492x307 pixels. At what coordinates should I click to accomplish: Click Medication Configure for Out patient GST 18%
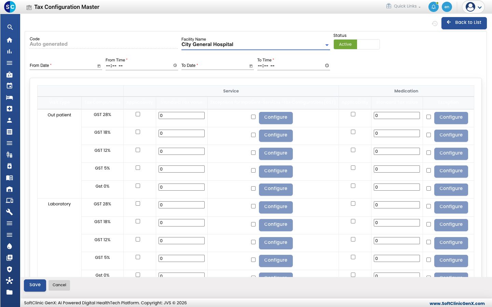tap(451, 135)
